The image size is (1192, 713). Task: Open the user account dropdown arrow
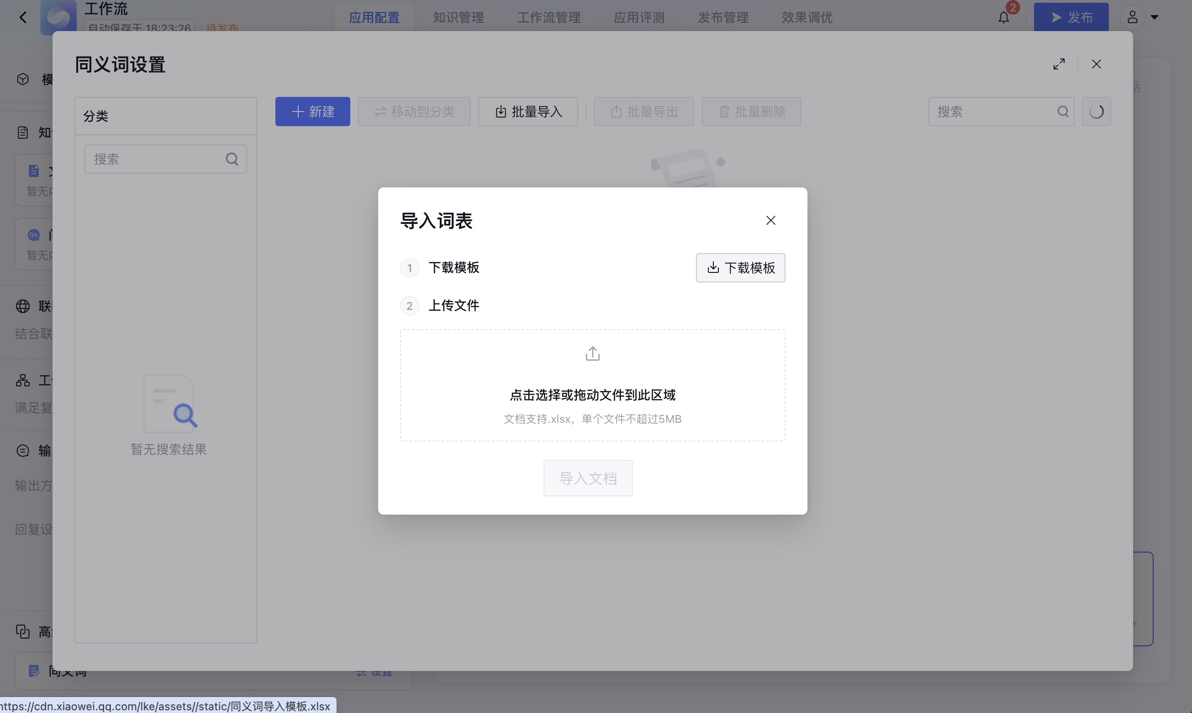tap(1155, 18)
